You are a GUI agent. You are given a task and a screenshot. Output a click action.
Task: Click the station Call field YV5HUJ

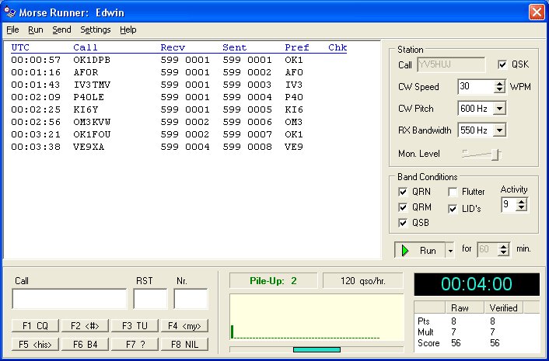[x=451, y=64]
